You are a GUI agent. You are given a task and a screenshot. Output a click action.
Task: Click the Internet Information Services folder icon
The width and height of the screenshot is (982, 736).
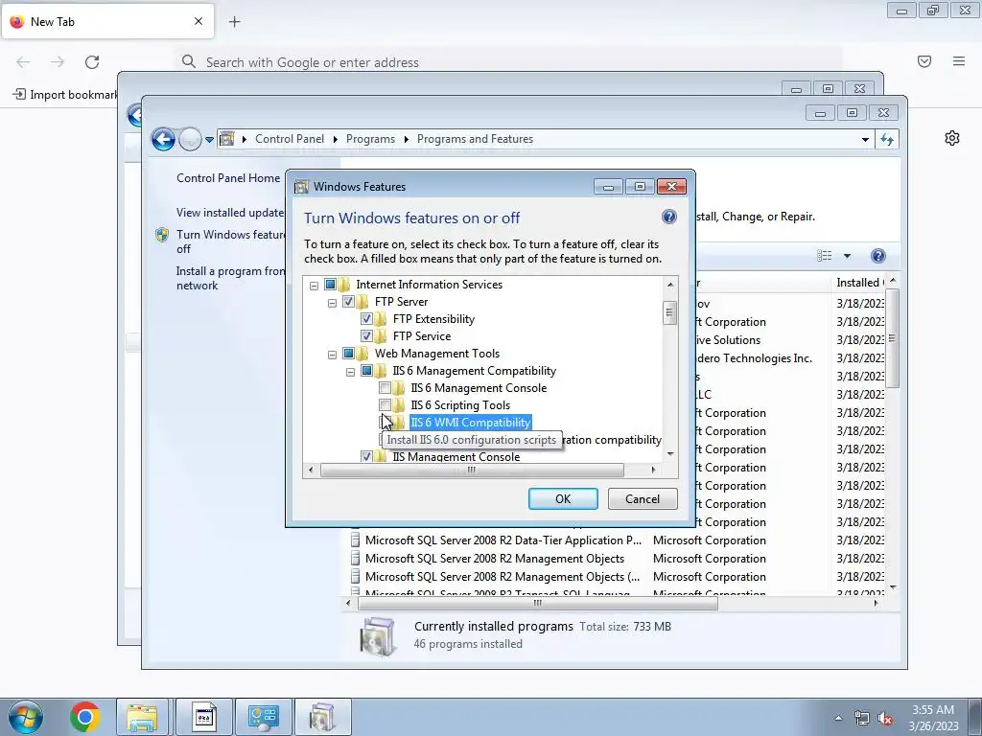tap(344, 285)
